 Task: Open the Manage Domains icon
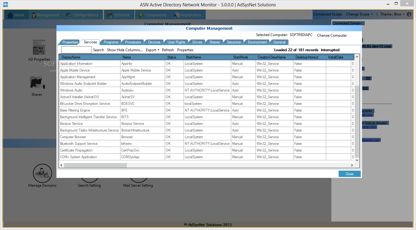[x=42, y=173]
